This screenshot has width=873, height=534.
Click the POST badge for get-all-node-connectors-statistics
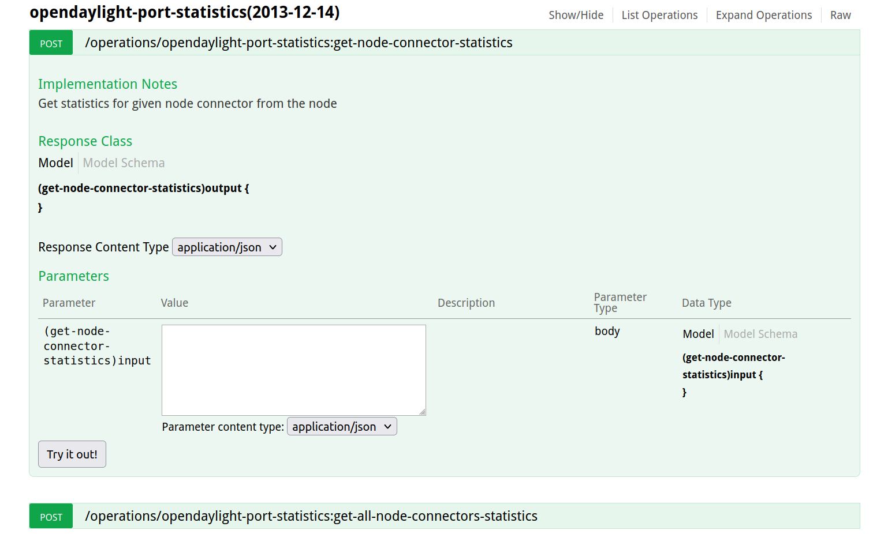coord(51,517)
